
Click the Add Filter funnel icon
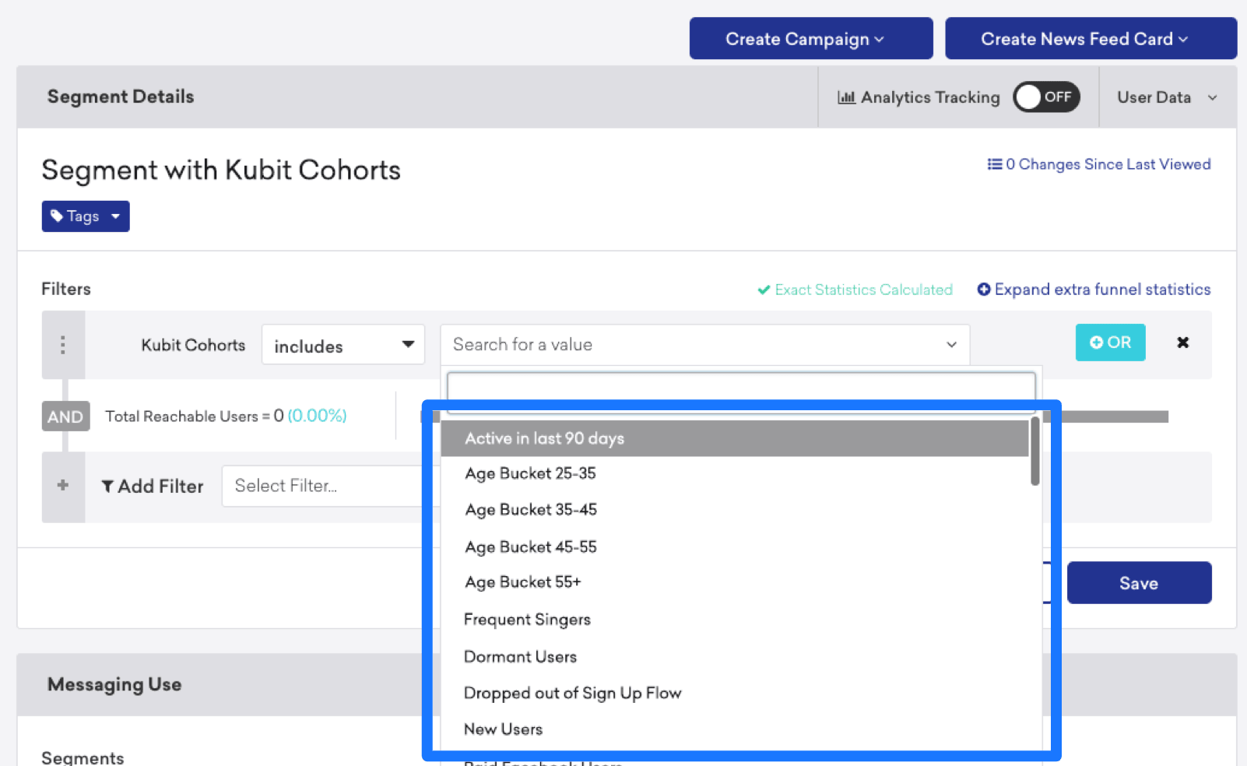coord(107,487)
